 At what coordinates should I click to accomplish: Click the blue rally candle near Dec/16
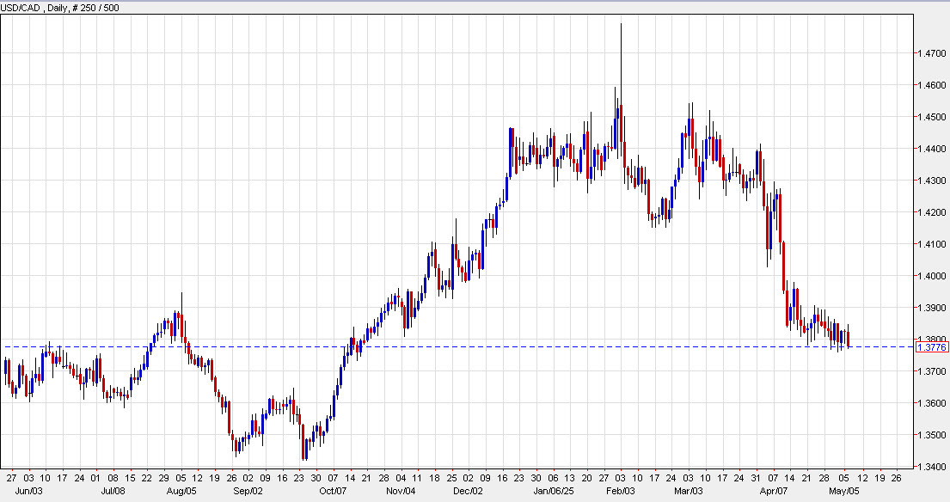point(511,155)
